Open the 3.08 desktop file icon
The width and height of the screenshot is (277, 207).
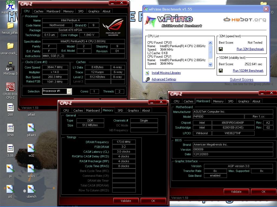click(x=10, y=148)
